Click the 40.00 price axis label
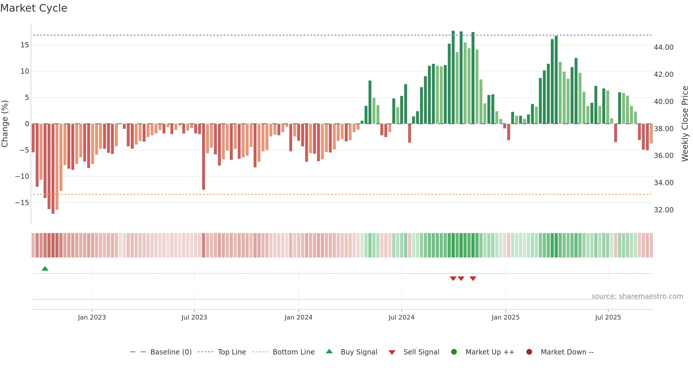 point(664,102)
